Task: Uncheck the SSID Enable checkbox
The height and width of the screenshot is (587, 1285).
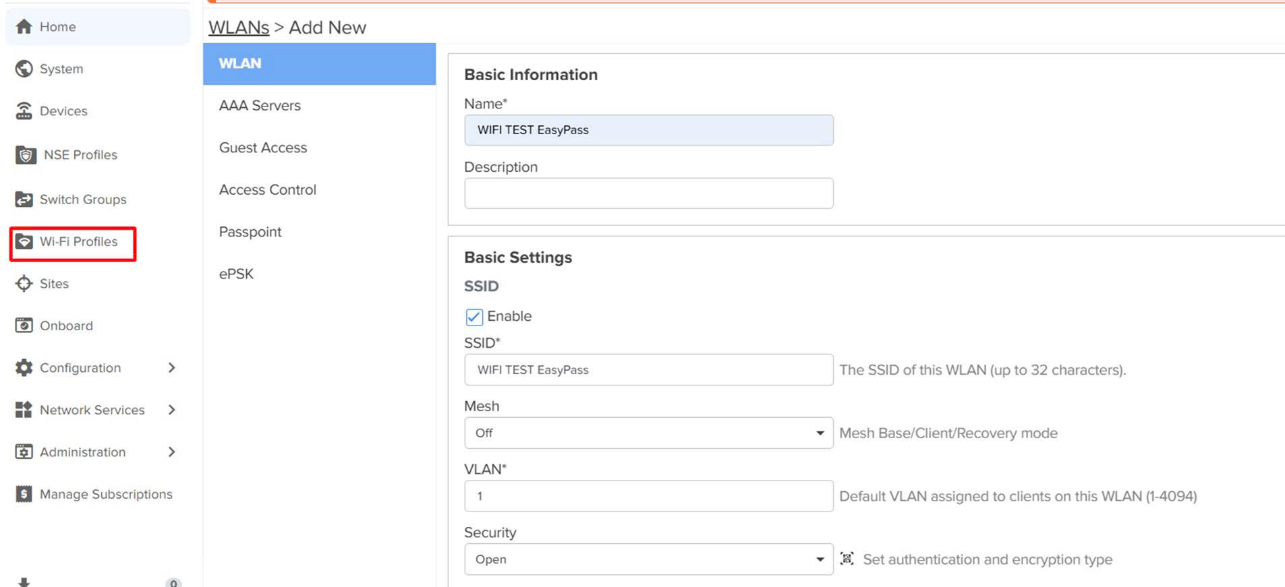Action: pyautogui.click(x=474, y=317)
